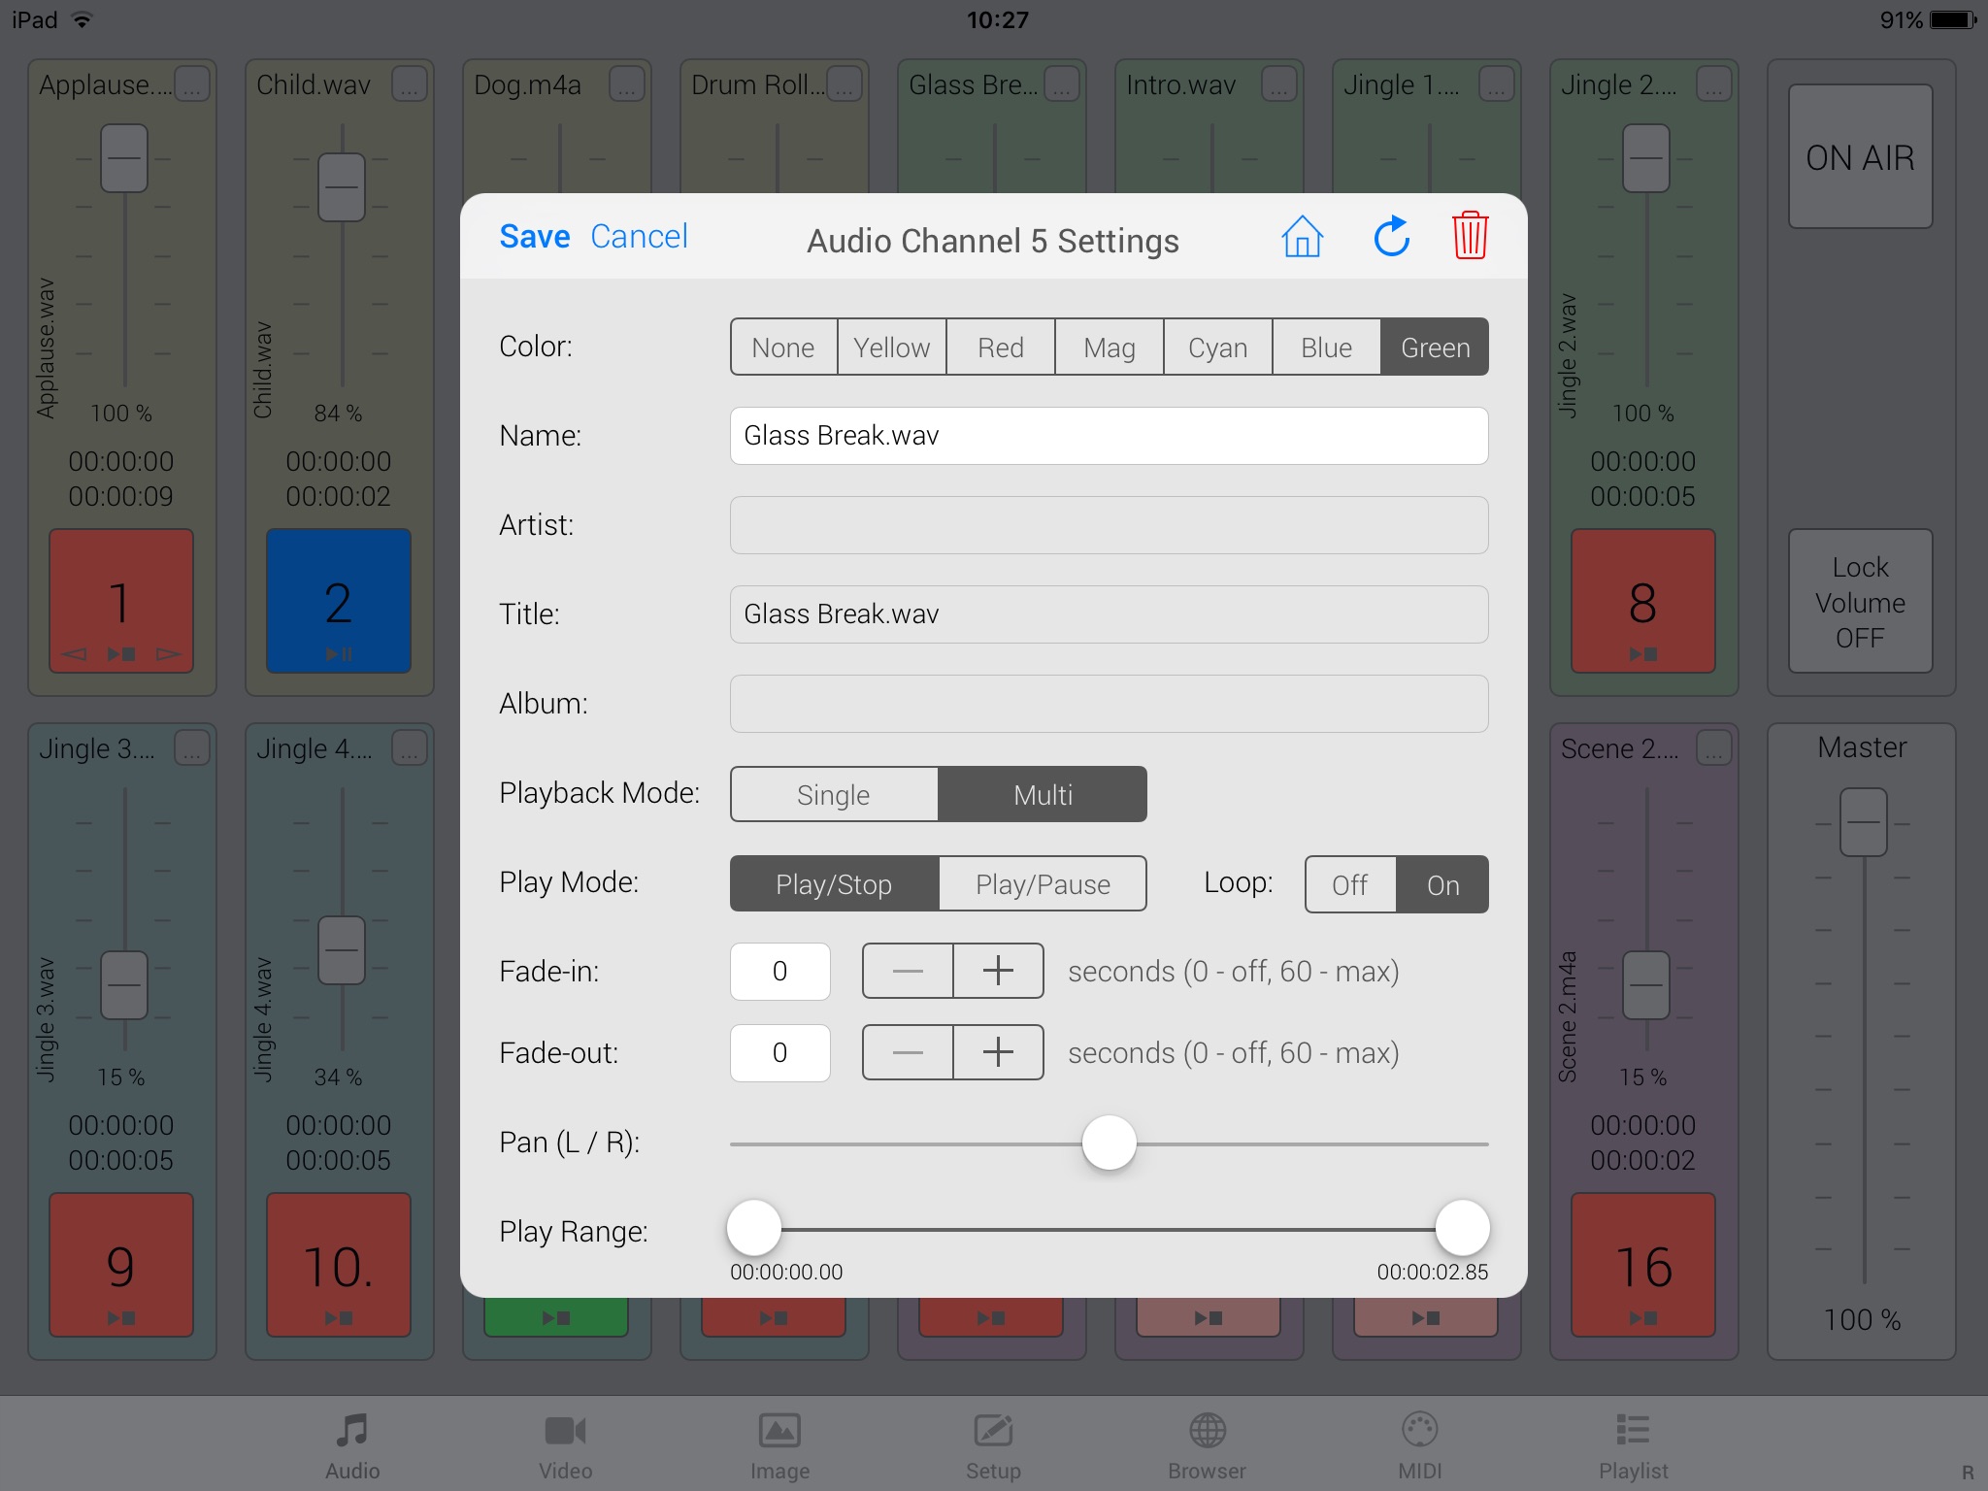The height and width of the screenshot is (1491, 1988).
Task: Click Fade-in increment plus button
Action: pyautogui.click(x=996, y=970)
